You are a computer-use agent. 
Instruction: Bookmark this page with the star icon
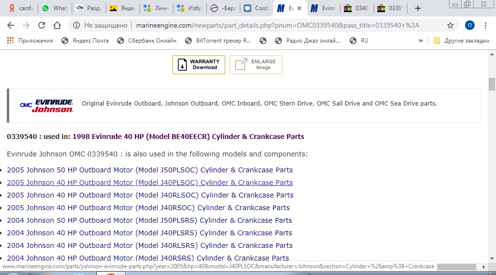click(450, 25)
